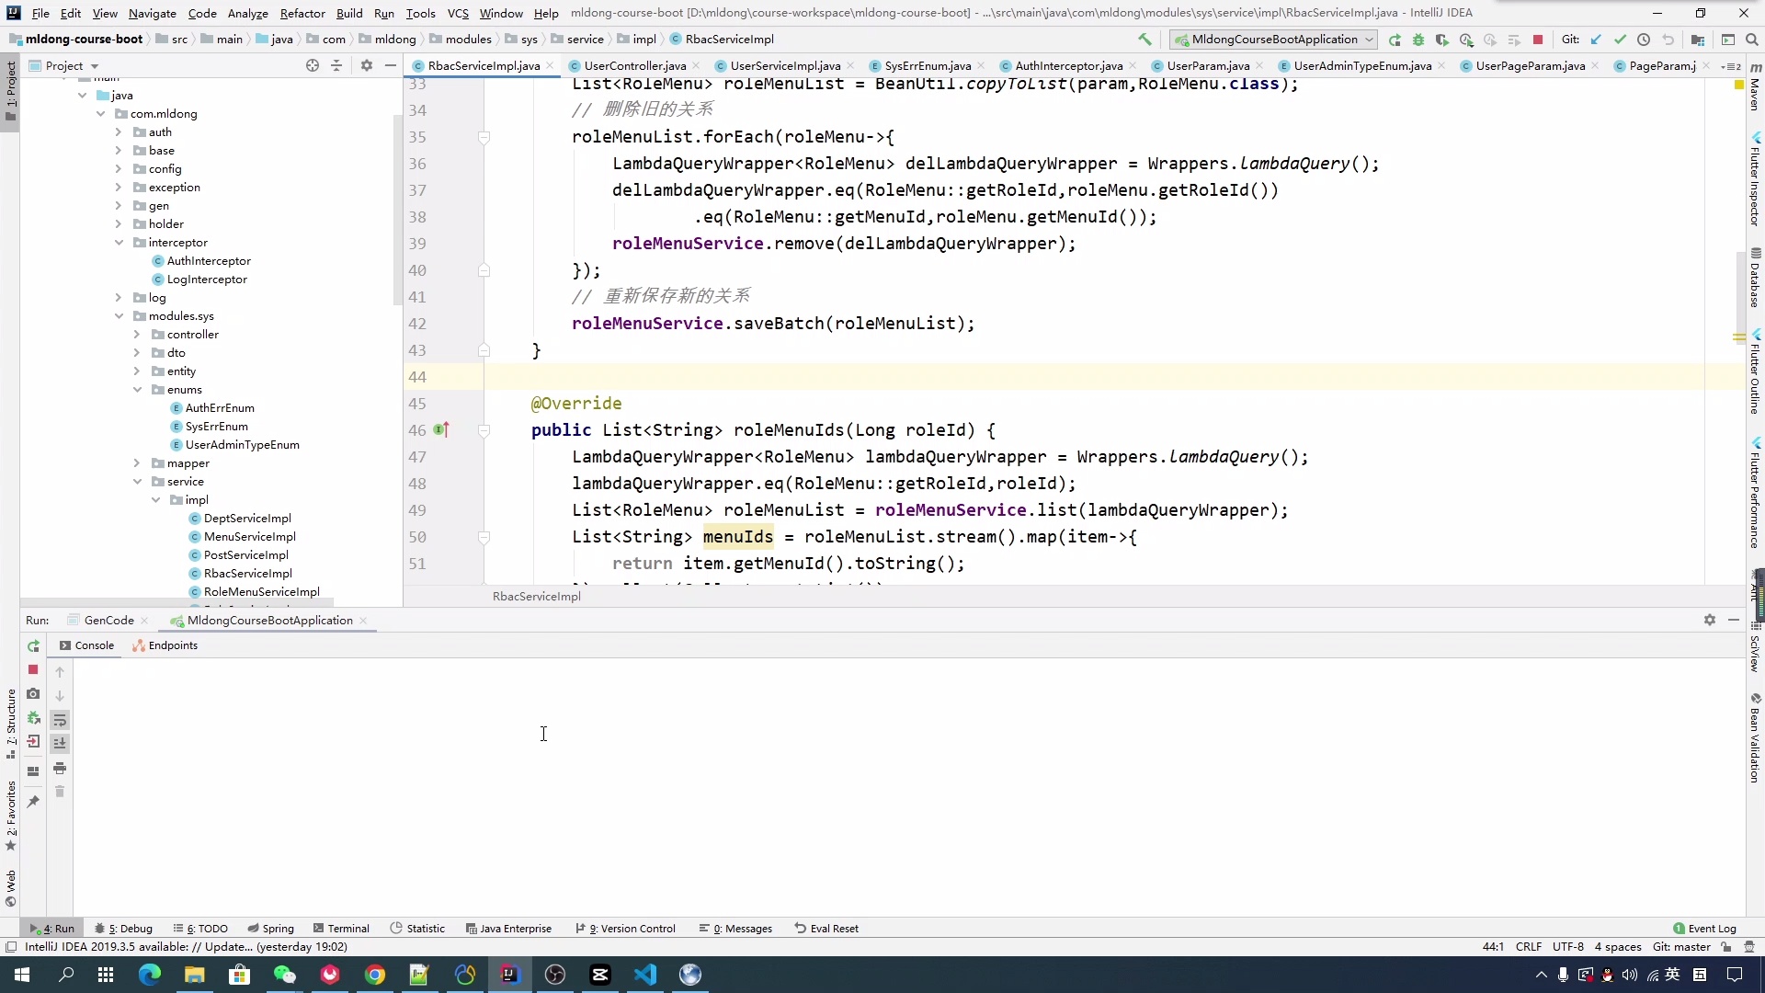Open Git show history clock icon
1765x993 pixels.
pyautogui.click(x=1644, y=40)
